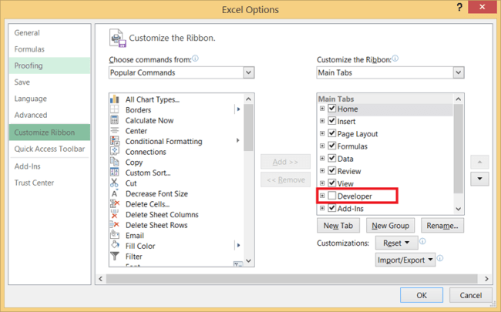Viewport: 501px width, 312px height.
Task: Uncheck the Review tab checkbox
Action: tap(332, 171)
